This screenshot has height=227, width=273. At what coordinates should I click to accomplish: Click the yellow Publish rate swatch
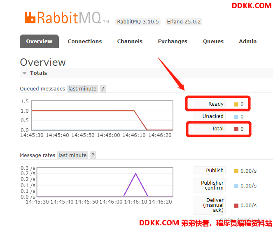(236, 171)
